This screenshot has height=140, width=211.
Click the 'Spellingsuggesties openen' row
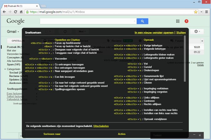coord(62,89)
